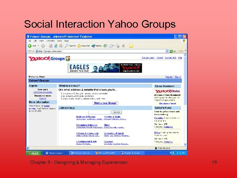
Task: Click the Mail envelope toolbar icon
Action: [x=111, y=46]
